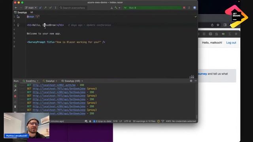The width and height of the screenshot is (253, 142).
Task: Open the LF line separator selector
Action: [x=121, y=121]
